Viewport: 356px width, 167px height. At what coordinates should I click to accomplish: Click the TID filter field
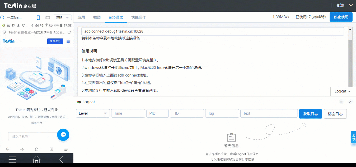(187, 113)
